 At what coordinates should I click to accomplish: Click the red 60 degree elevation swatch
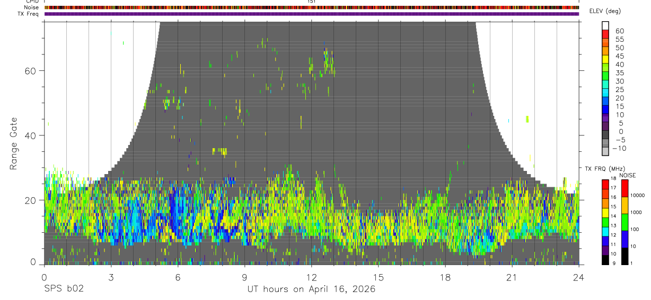(605, 34)
